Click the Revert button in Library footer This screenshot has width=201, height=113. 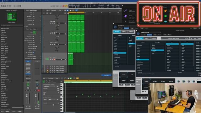tap(7, 111)
